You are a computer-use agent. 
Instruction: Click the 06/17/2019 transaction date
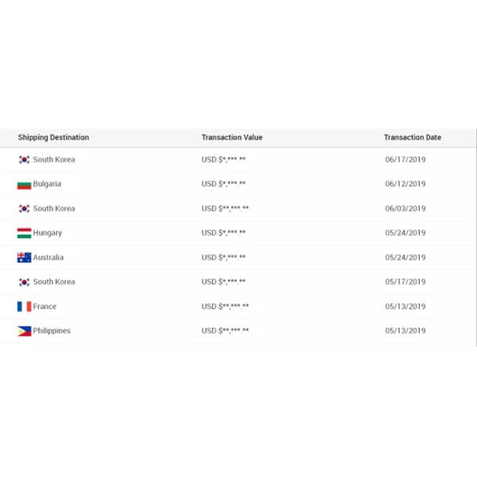coord(405,160)
